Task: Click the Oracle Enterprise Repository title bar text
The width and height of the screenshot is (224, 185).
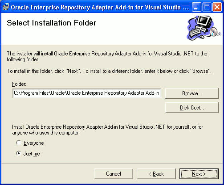Action: [x=100, y=7]
